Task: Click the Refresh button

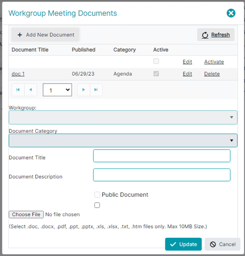Action: 216,35
